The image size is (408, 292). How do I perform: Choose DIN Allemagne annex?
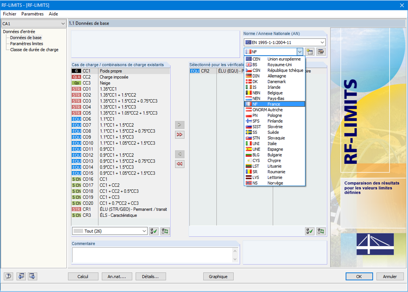point(275,76)
